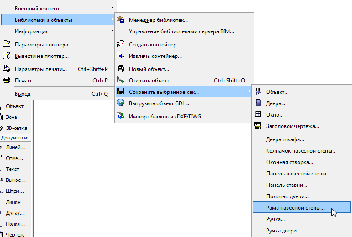Image resolution: width=352 pixels, height=237 pixels.
Task: Click the Open Object icon (Открыть объект)
Action: coord(121,80)
